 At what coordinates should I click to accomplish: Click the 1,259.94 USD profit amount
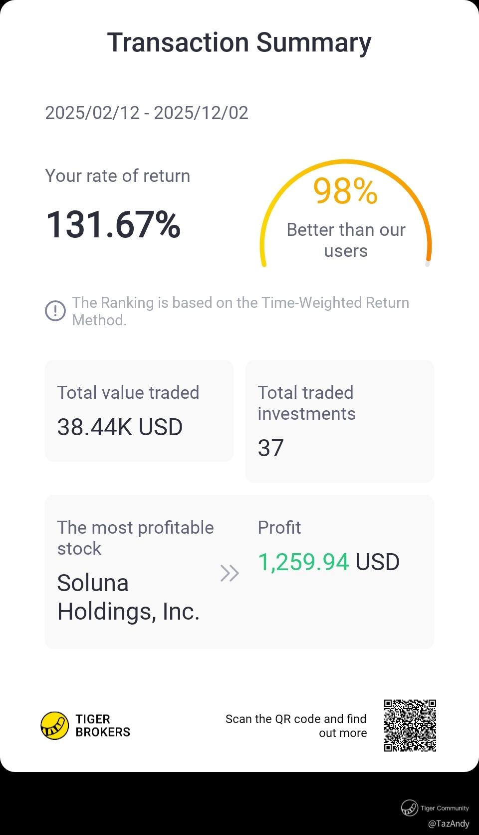(x=328, y=562)
